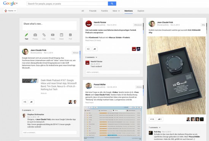209x141 pixels.
Task: Select the Poll icon
Action: (70, 35)
